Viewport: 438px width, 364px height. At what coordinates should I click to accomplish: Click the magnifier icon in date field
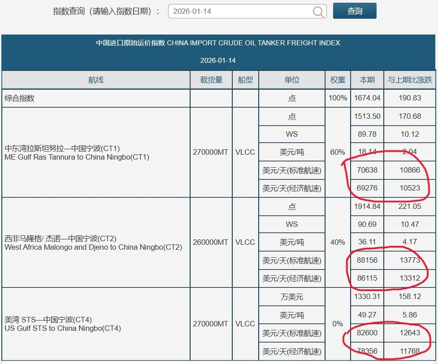click(x=319, y=12)
